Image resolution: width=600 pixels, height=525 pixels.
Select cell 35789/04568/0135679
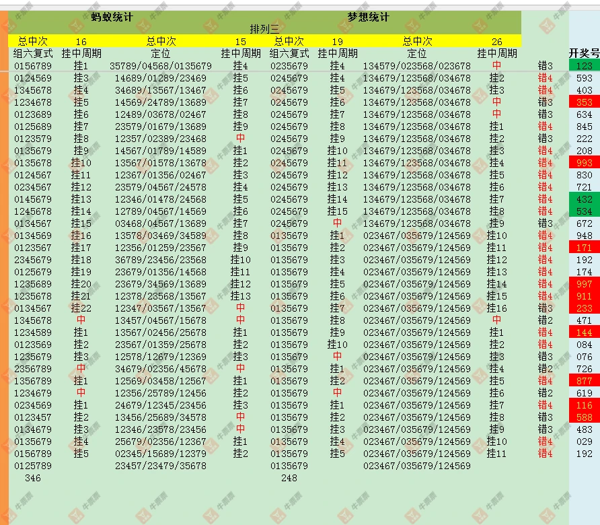coord(161,66)
